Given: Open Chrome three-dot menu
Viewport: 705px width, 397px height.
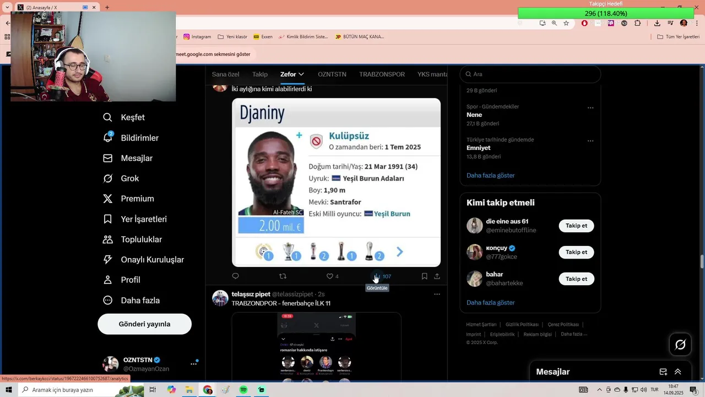Looking at the screenshot, I should [696, 23].
